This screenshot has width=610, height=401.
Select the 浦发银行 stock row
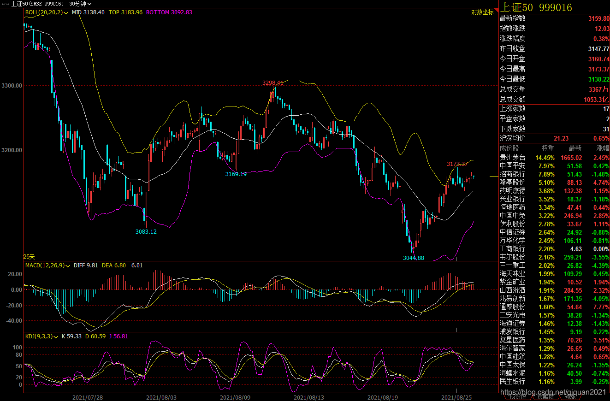point(555,331)
